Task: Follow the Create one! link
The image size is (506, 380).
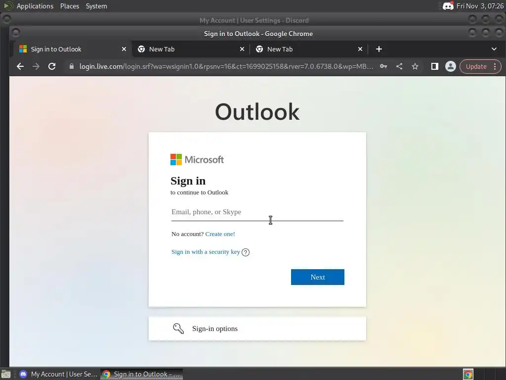Action: tap(220, 234)
